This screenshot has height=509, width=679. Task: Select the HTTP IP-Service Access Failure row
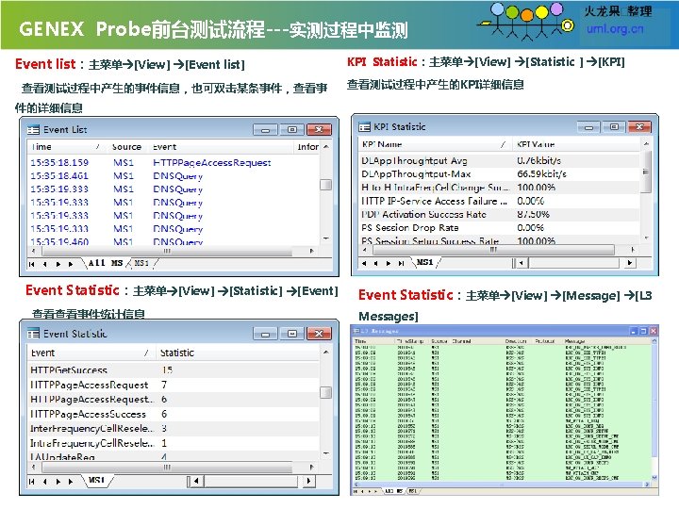(499, 202)
